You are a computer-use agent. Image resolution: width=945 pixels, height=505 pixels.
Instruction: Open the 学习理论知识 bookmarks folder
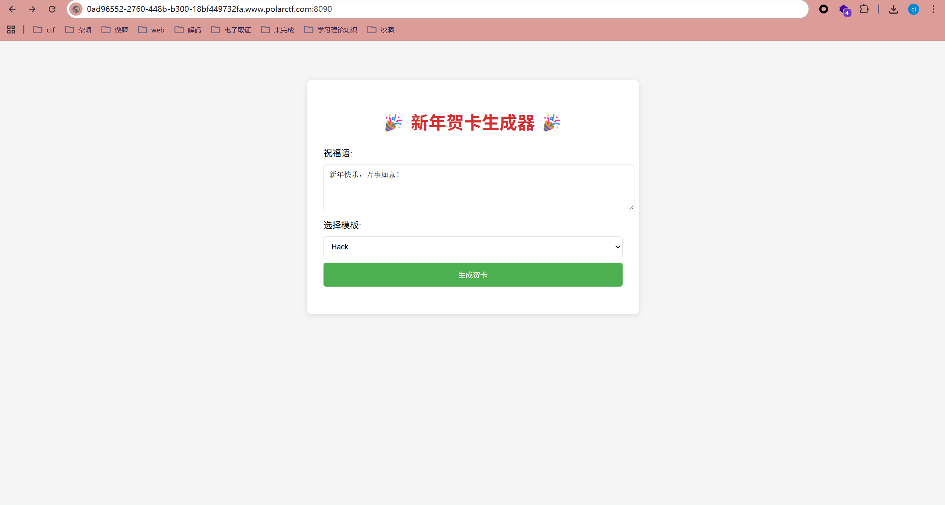pos(331,30)
